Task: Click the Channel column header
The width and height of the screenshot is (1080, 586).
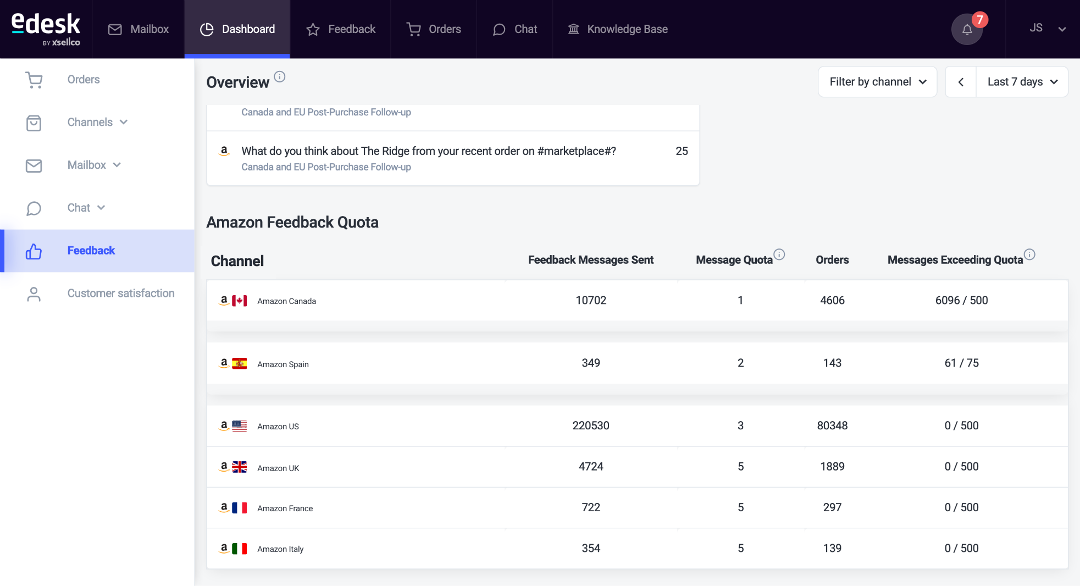Action: 237,261
